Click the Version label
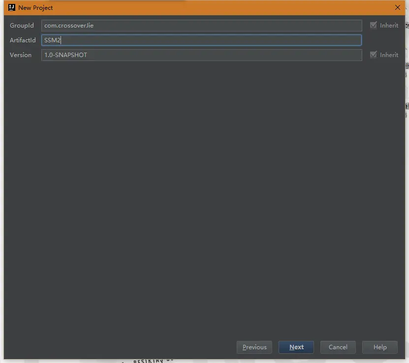 (x=21, y=55)
